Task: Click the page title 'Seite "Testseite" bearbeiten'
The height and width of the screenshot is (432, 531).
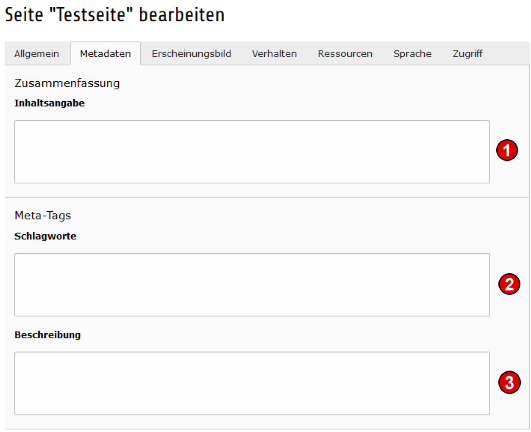Action: pyautogui.click(x=115, y=15)
